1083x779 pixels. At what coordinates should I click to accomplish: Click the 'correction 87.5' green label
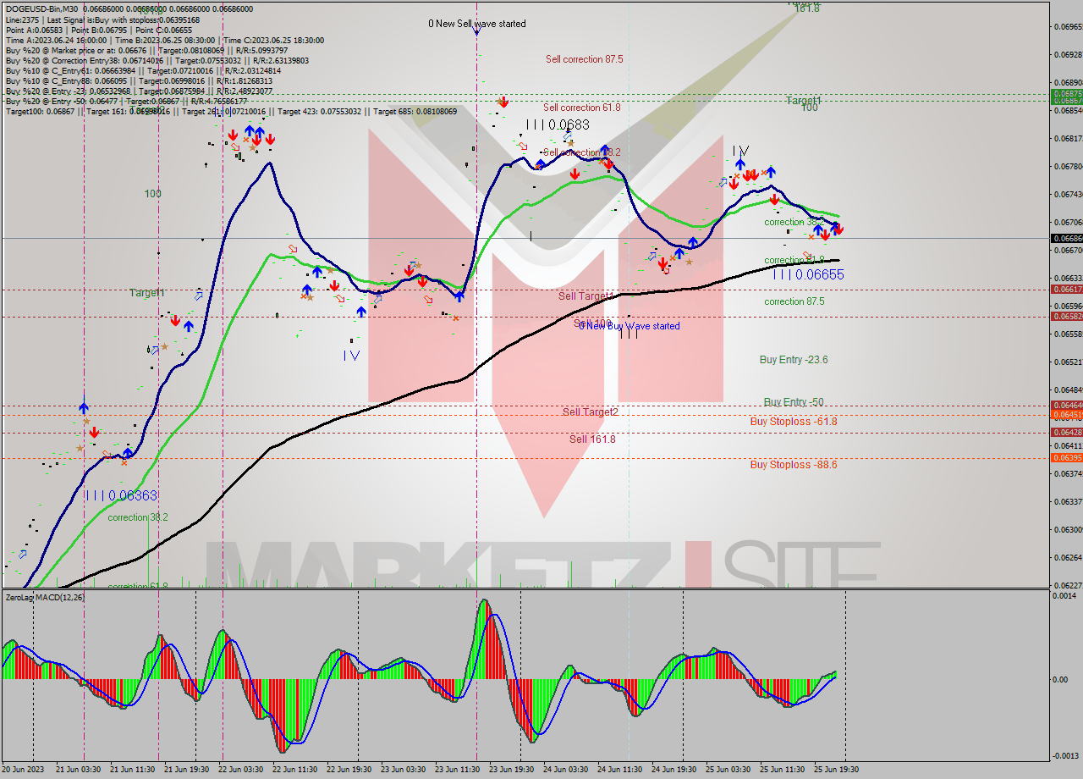(794, 301)
